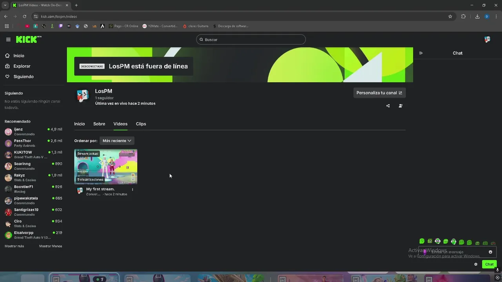Open a new browser tab with plus

click(x=76, y=5)
